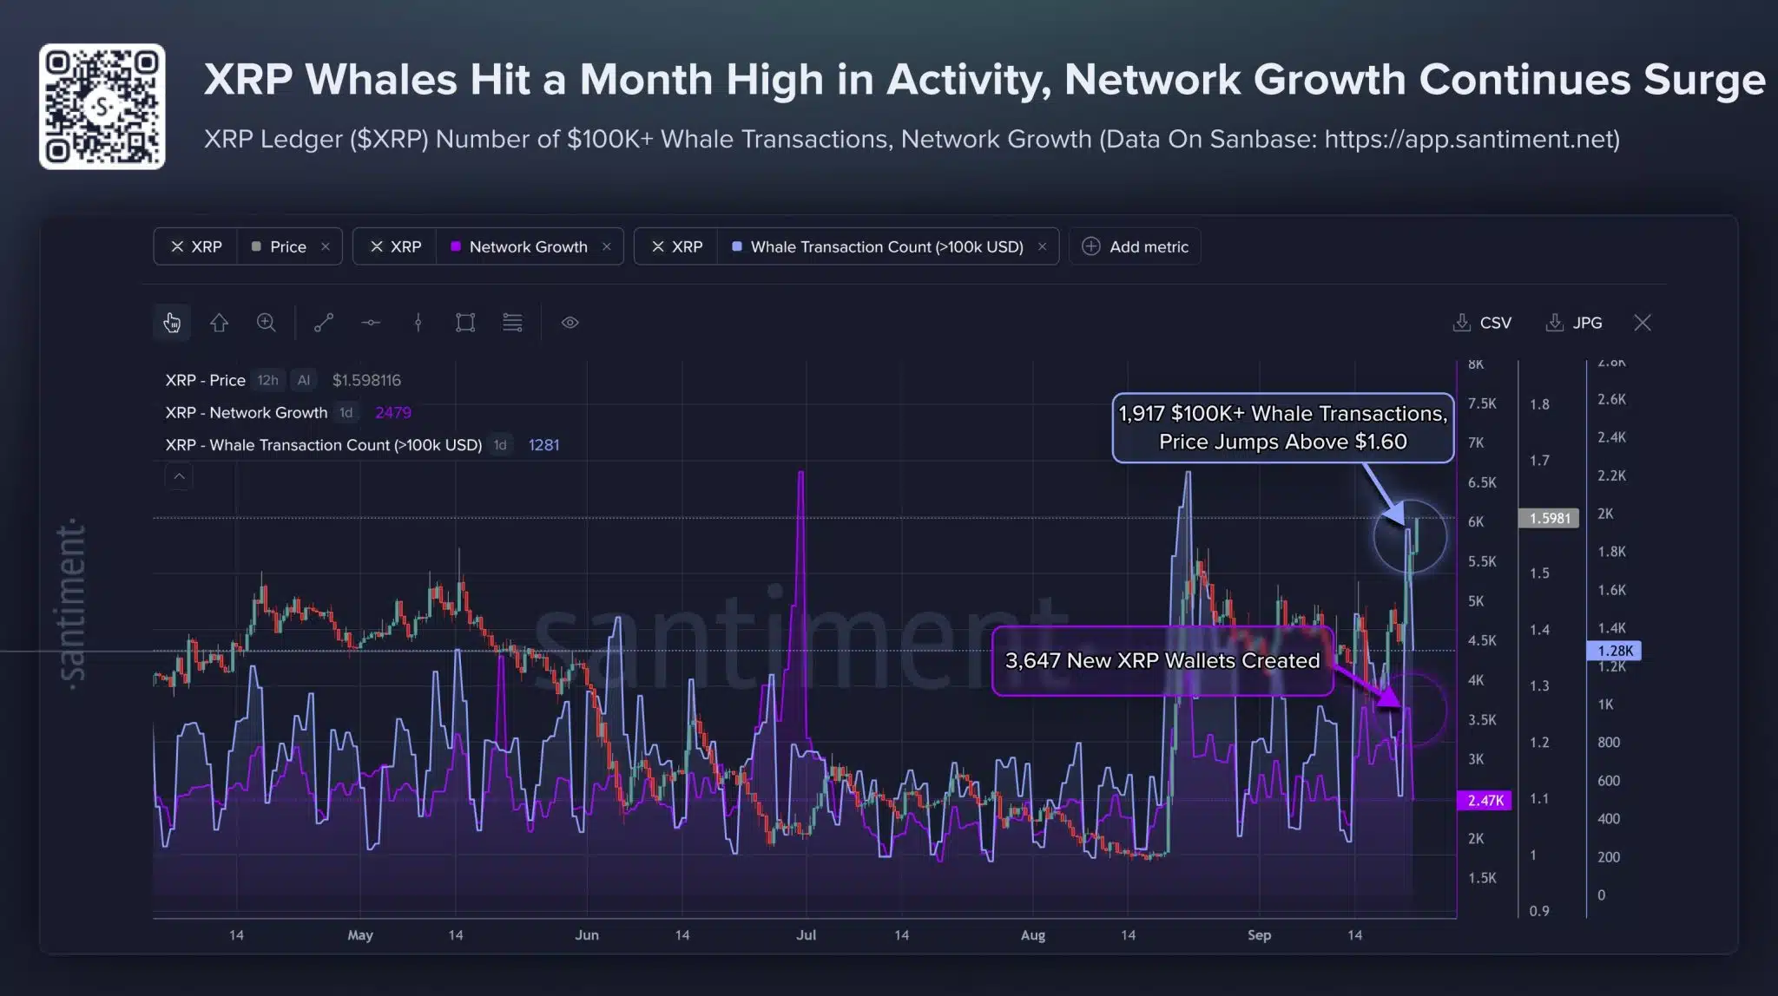Select the hand pan tool
The height and width of the screenshot is (996, 1778).
(172, 323)
